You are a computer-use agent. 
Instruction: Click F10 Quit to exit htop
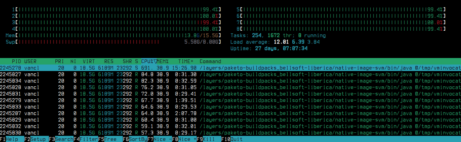point(232,139)
